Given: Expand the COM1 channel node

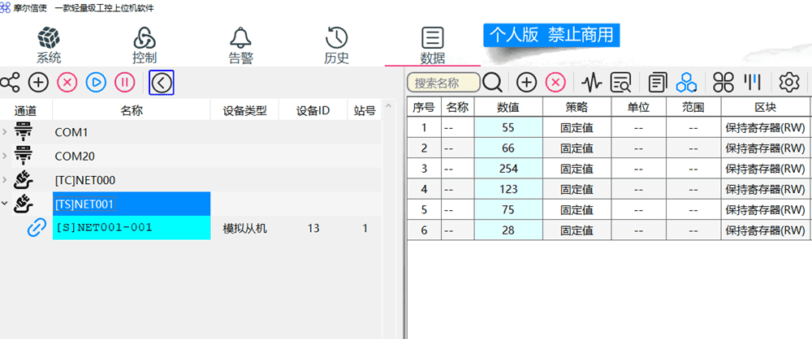Looking at the screenshot, I should pyautogui.click(x=6, y=132).
